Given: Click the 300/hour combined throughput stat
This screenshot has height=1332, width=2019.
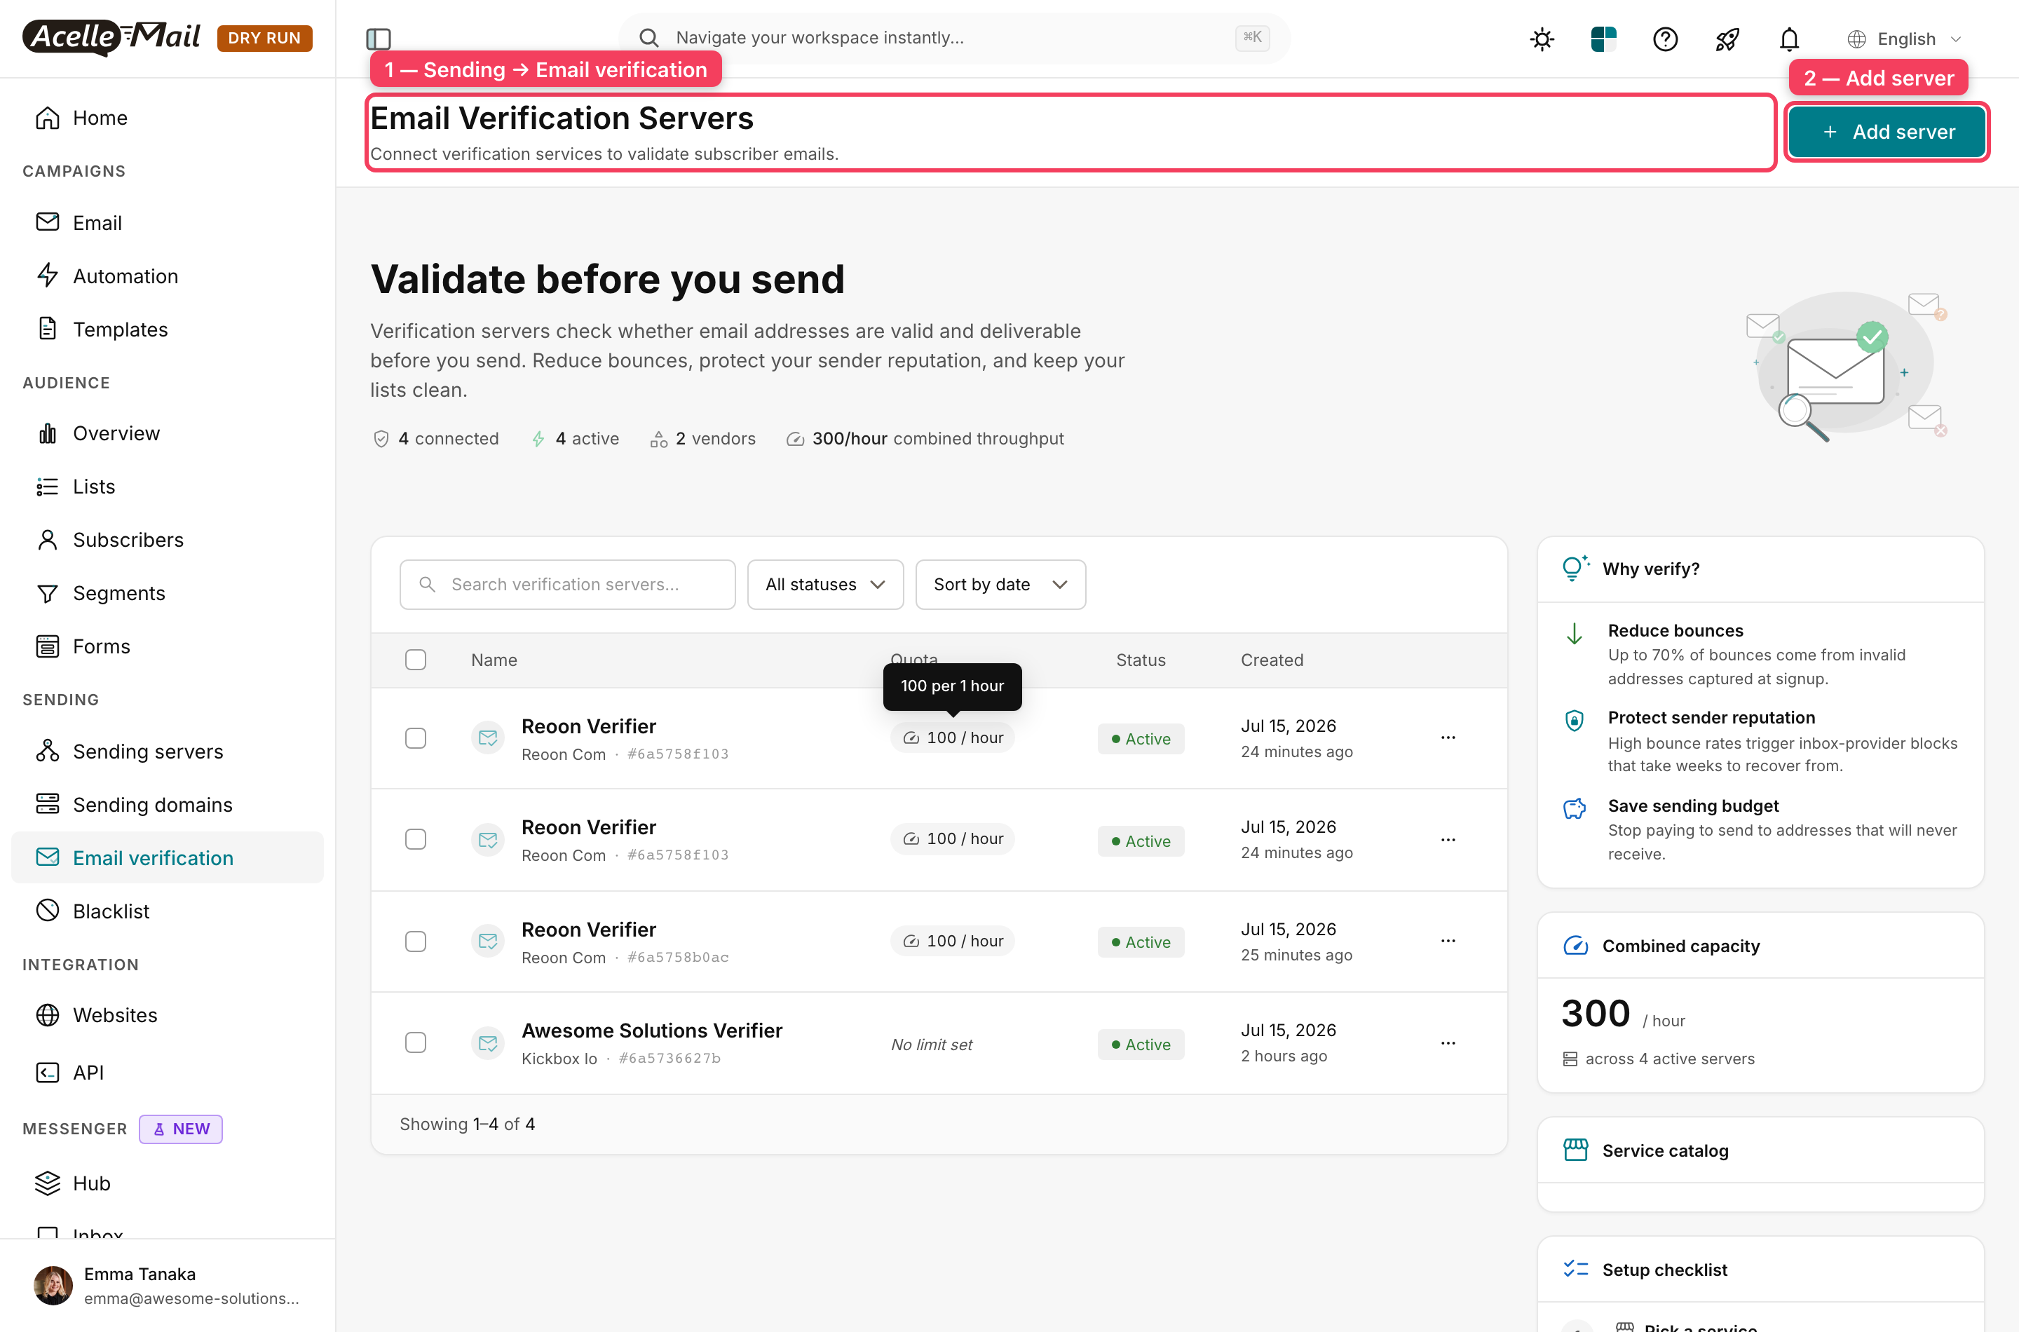Looking at the screenshot, I should pyautogui.click(x=925, y=438).
